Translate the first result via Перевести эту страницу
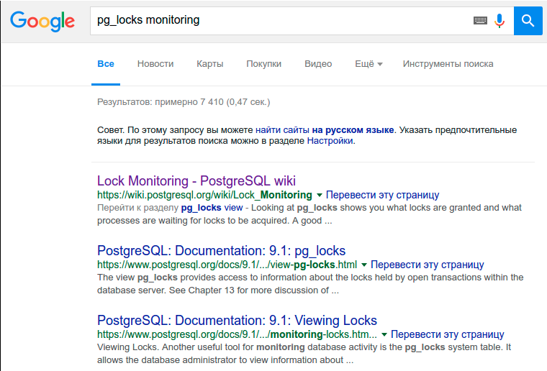Image resolution: width=547 pixels, height=371 pixels. coord(382,195)
